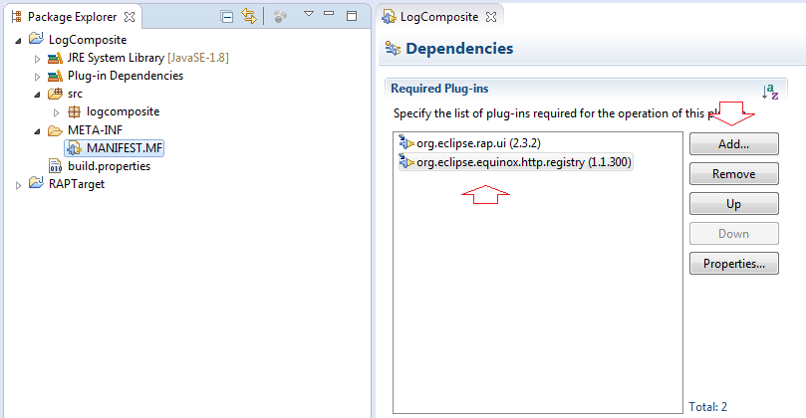This screenshot has width=806, height=418.
Task: Close the Package Explorer tab
Action: [x=130, y=17]
